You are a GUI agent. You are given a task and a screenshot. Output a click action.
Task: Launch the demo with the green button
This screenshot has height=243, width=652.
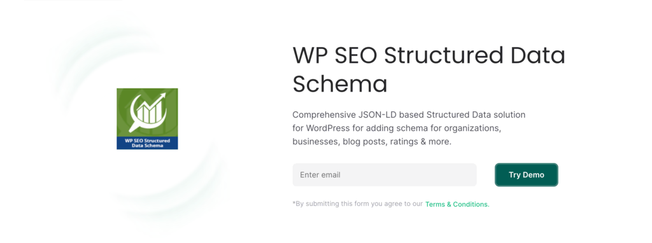527,175
